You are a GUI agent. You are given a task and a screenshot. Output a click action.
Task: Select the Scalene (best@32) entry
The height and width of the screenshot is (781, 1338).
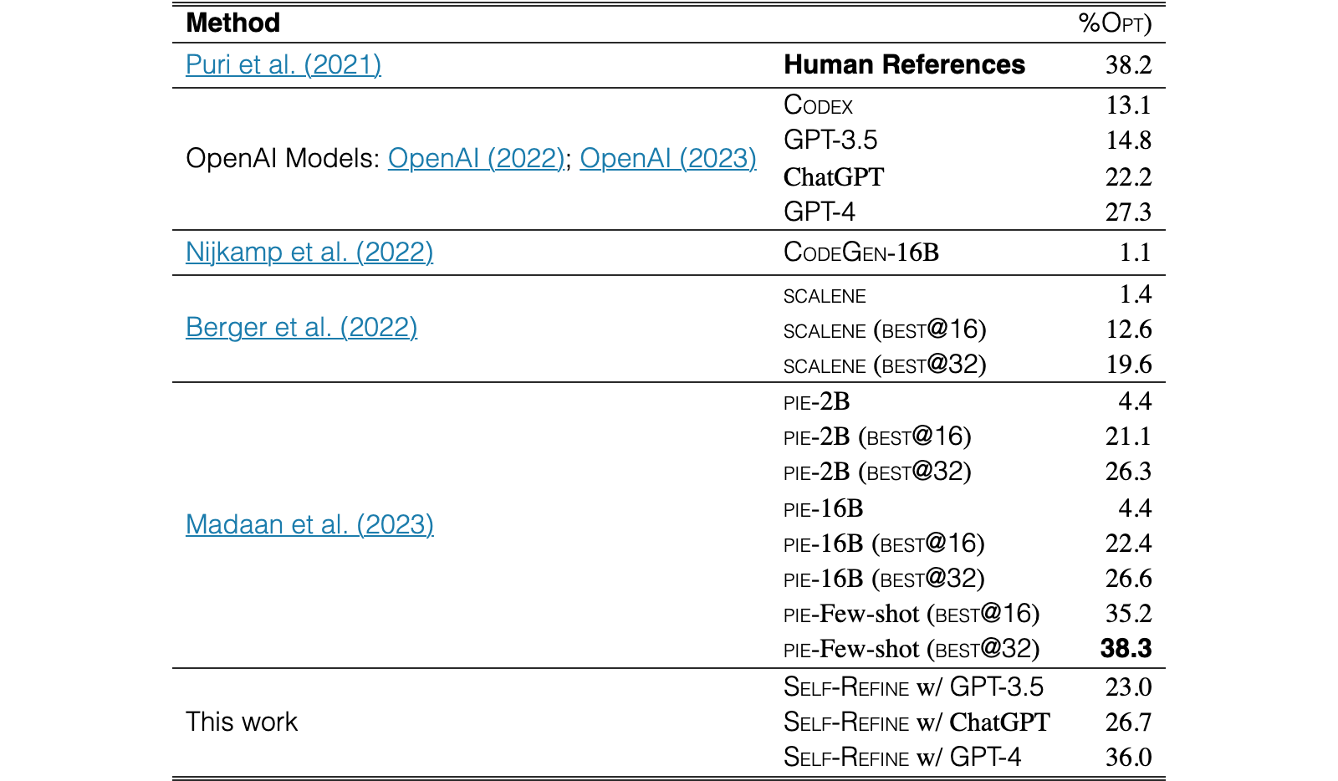885,365
